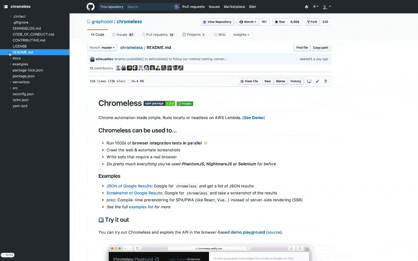Open the Insights tab

tap(241, 34)
